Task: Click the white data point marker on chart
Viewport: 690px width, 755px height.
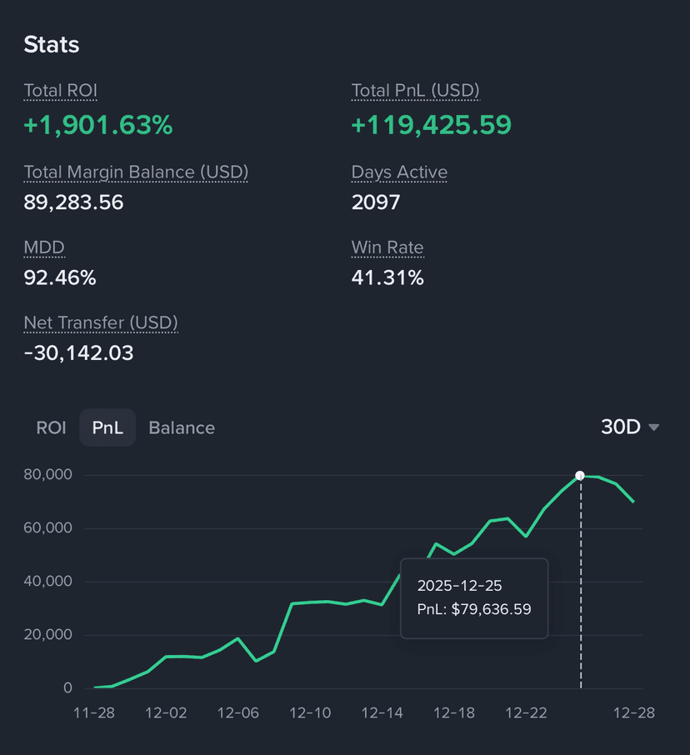Action: pyautogui.click(x=580, y=476)
